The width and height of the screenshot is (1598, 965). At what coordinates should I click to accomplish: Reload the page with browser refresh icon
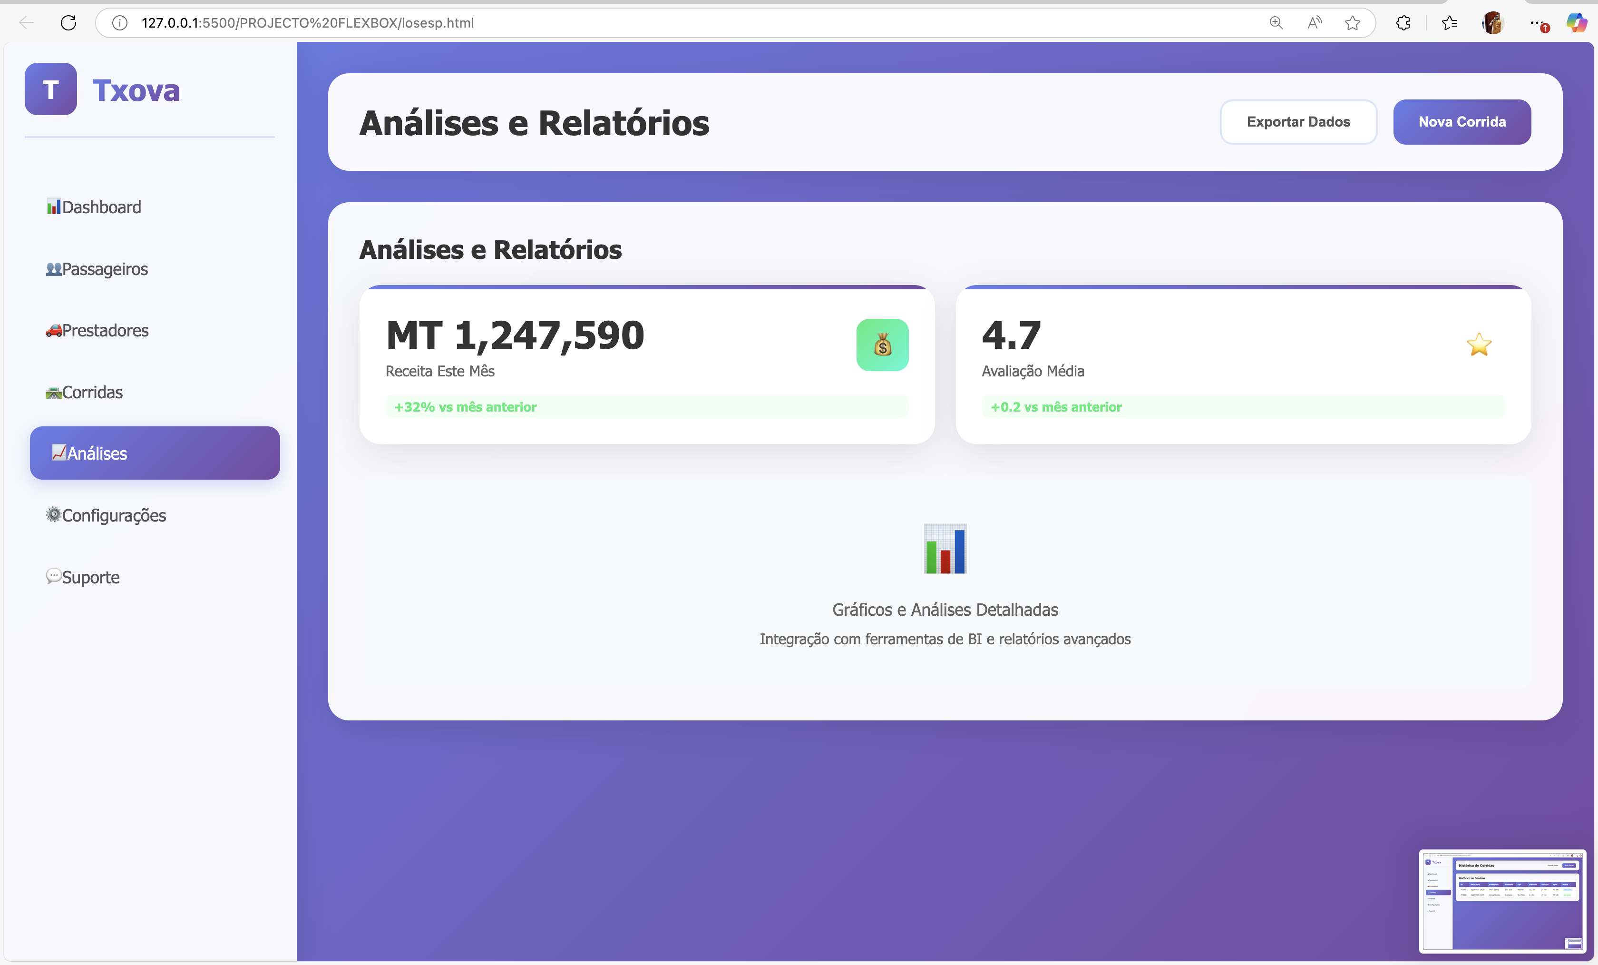point(68,23)
